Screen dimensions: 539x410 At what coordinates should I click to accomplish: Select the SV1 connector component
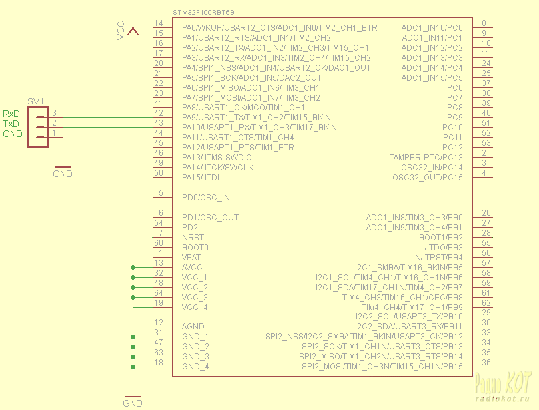pos(40,126)
